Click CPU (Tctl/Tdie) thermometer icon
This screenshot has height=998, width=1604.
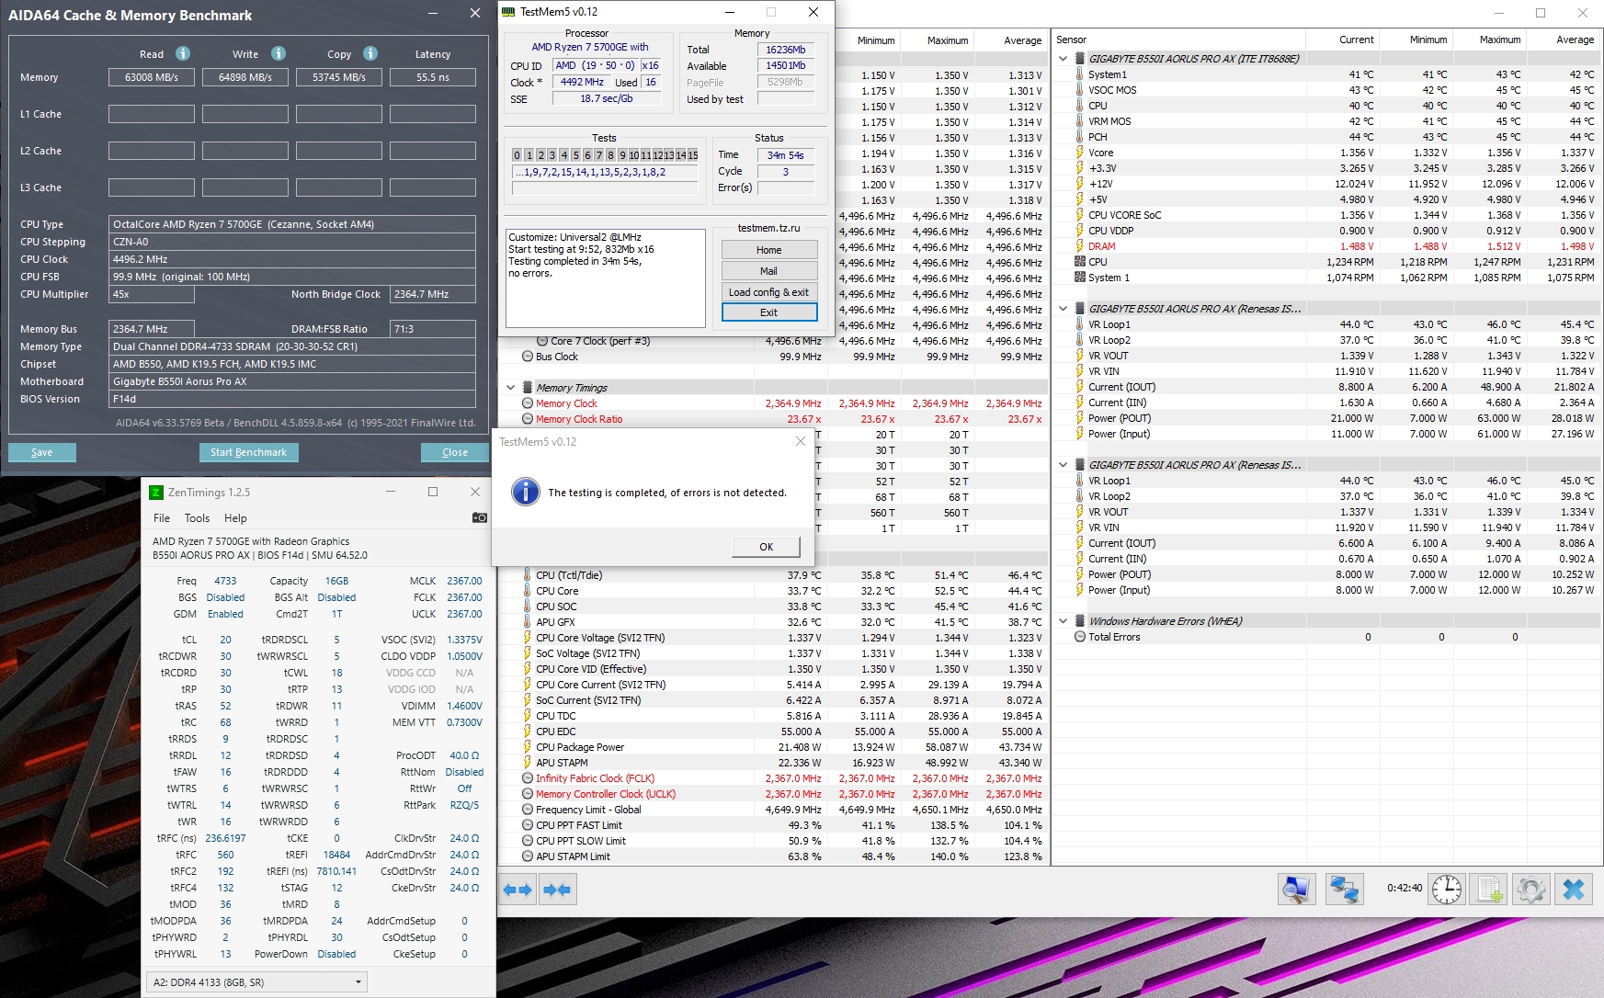pyautogui.click(x=528, y=575)
